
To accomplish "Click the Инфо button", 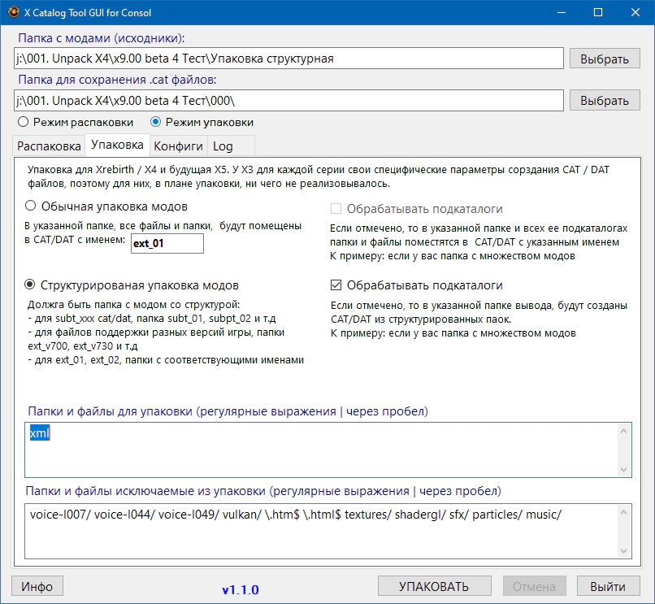I will click(x=37, y=586).
